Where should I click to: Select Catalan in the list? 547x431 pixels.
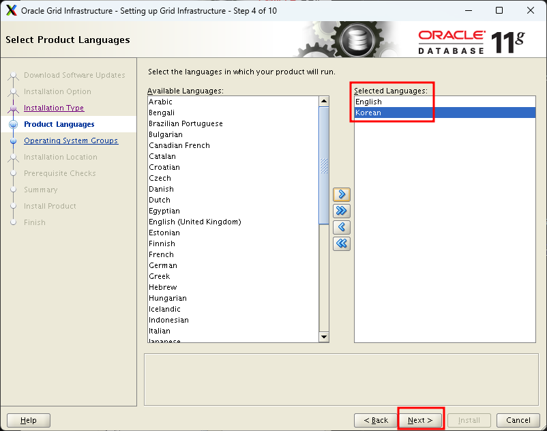233,156
